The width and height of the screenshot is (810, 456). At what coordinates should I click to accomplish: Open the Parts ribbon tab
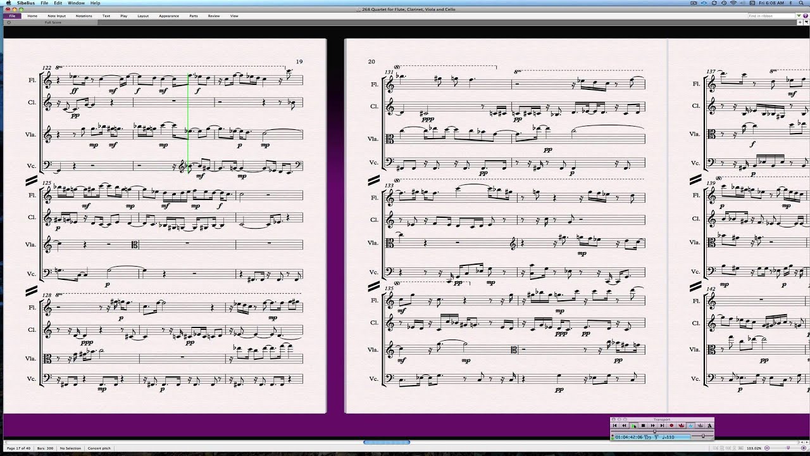pyautogui.click(x=194, y=16)
